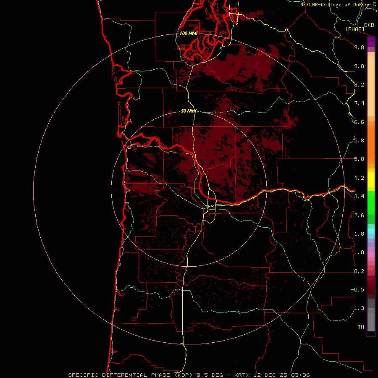Select the cyan band of the color scale
The width and height of the screenshot is (378, 378).
[371, 231]
